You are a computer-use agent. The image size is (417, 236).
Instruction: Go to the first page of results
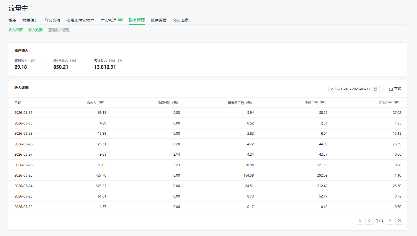(360, 221)
